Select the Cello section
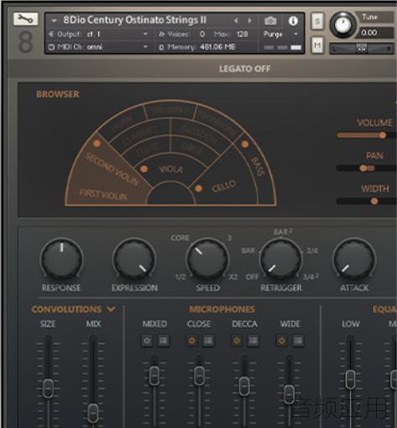Image resolution: width=397 pixels, height=428 pixels. point(223,186)
